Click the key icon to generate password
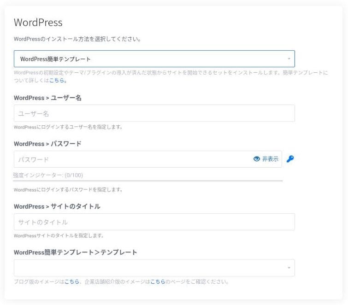This screenshot has height=305, width=348. 290,159
